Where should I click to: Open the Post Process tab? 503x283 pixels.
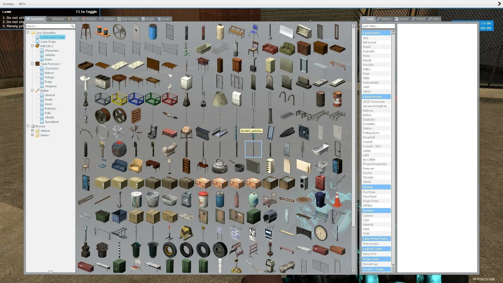[128, 19]
